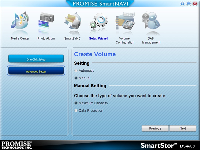Select Data Protection volume type
The height and width of the screenshot is (150, 200).
point(76,110)
